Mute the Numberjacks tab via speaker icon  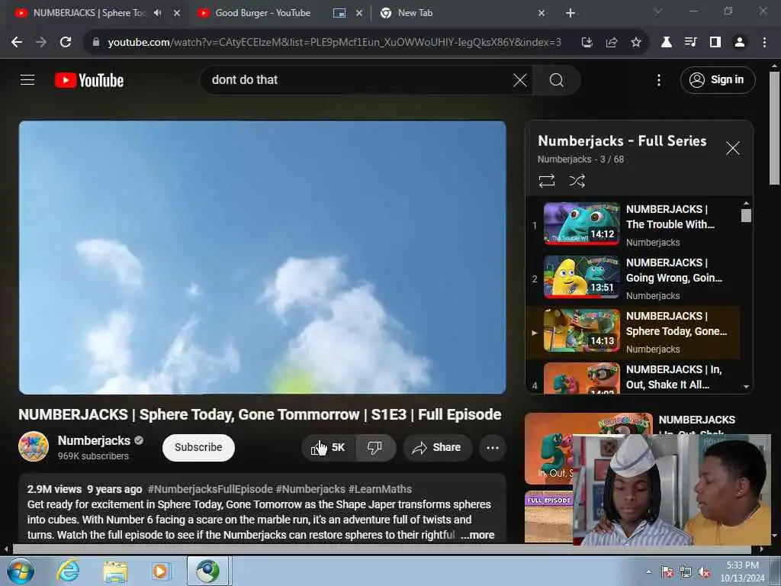(157, 13)
